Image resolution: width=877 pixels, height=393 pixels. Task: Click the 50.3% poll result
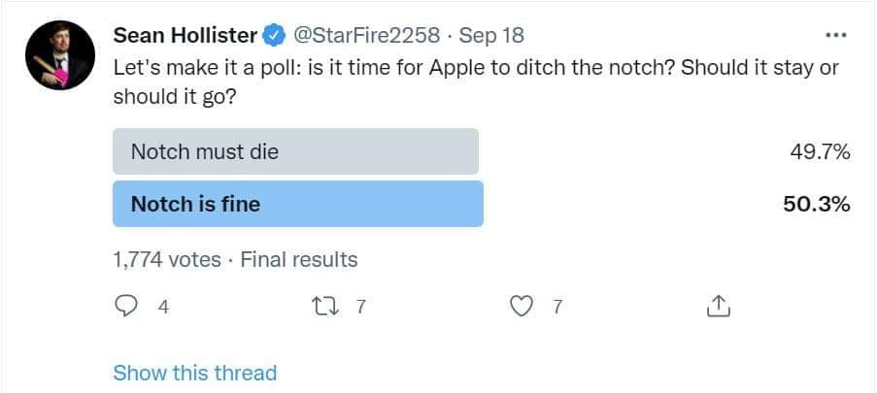[817, 204]
